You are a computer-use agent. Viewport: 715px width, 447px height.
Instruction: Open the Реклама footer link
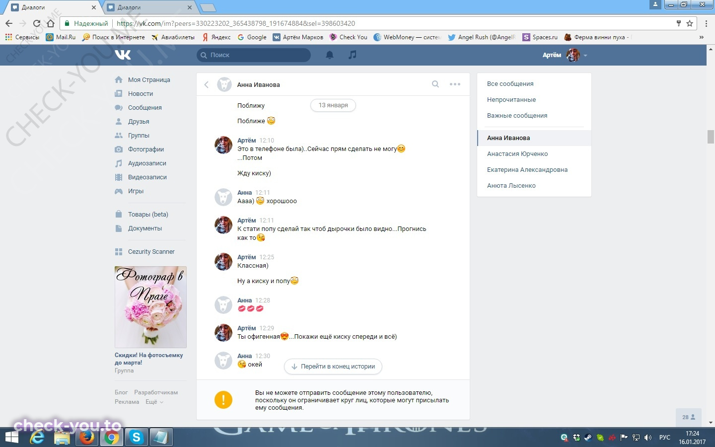[x=127, y=402]
